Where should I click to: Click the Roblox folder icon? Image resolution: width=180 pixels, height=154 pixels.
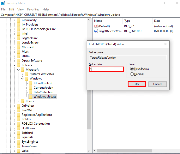pos(19,119)
